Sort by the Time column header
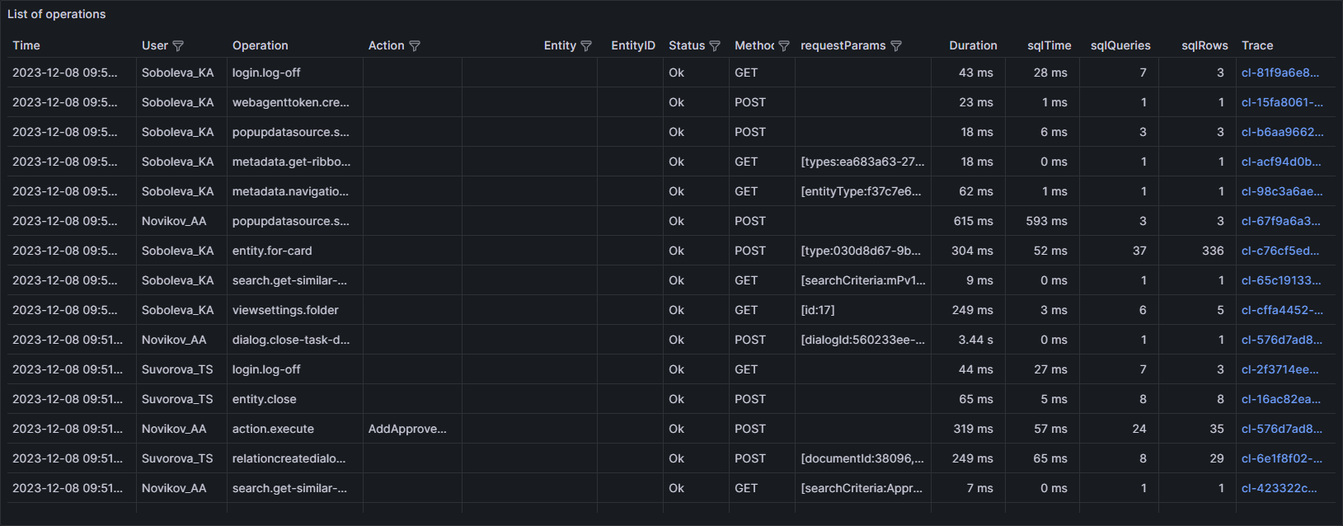This screenshot has width=1343, height=526. pos(26,46)
